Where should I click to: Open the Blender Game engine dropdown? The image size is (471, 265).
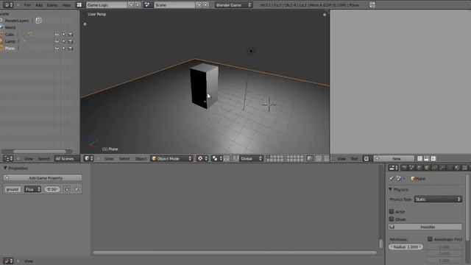point(233,5)
